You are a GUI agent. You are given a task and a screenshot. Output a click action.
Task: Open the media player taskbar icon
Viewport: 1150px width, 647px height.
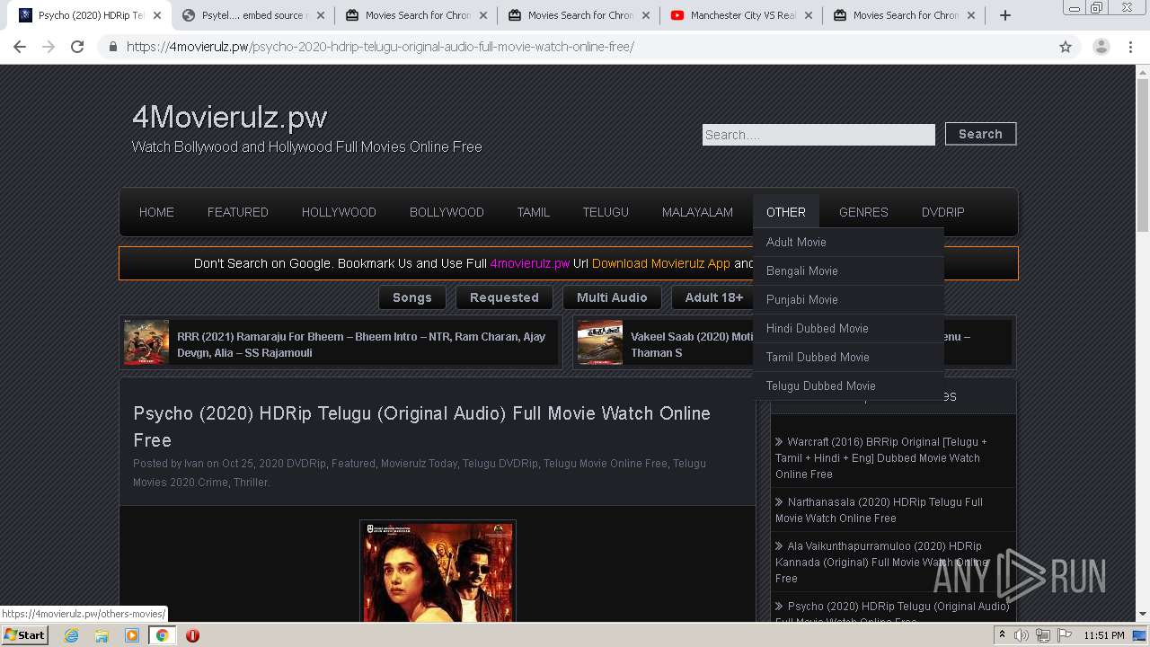point(132,635)
